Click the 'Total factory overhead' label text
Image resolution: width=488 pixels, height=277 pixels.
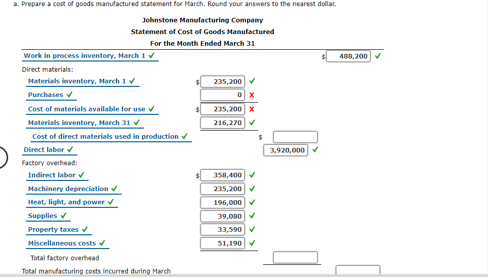coord(65,258)
